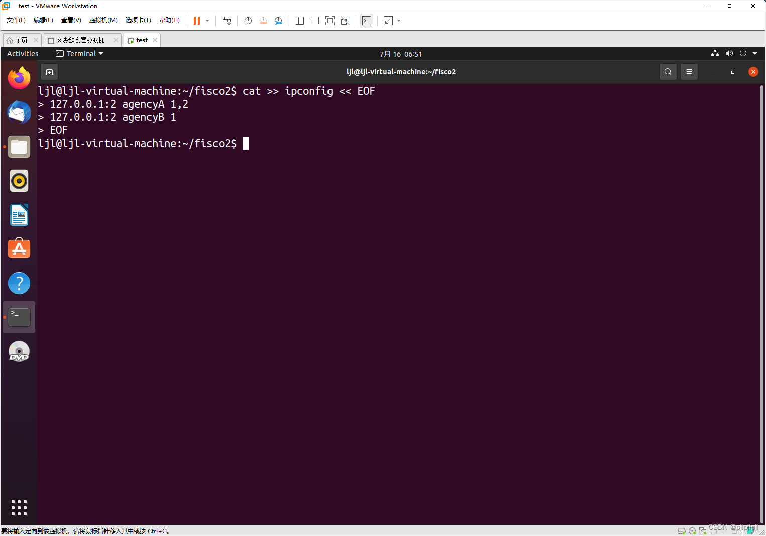Open the clock showing 7月 16 06:51

(x=401, y=54)
